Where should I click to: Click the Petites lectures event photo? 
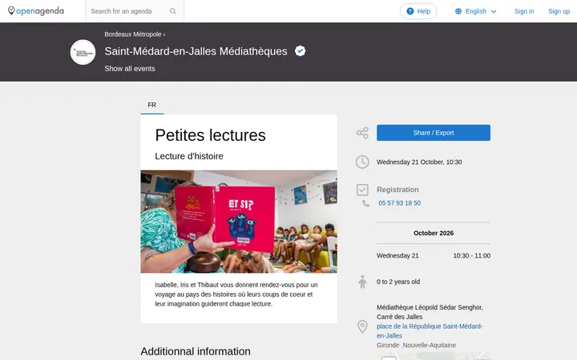tap(239, 222)
